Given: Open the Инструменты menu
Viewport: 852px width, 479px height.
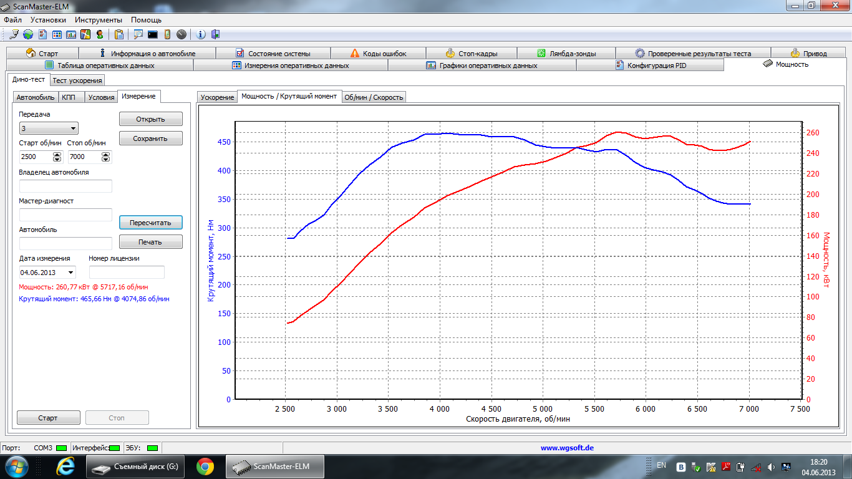Looking at the screenshot, I should 103,20.
